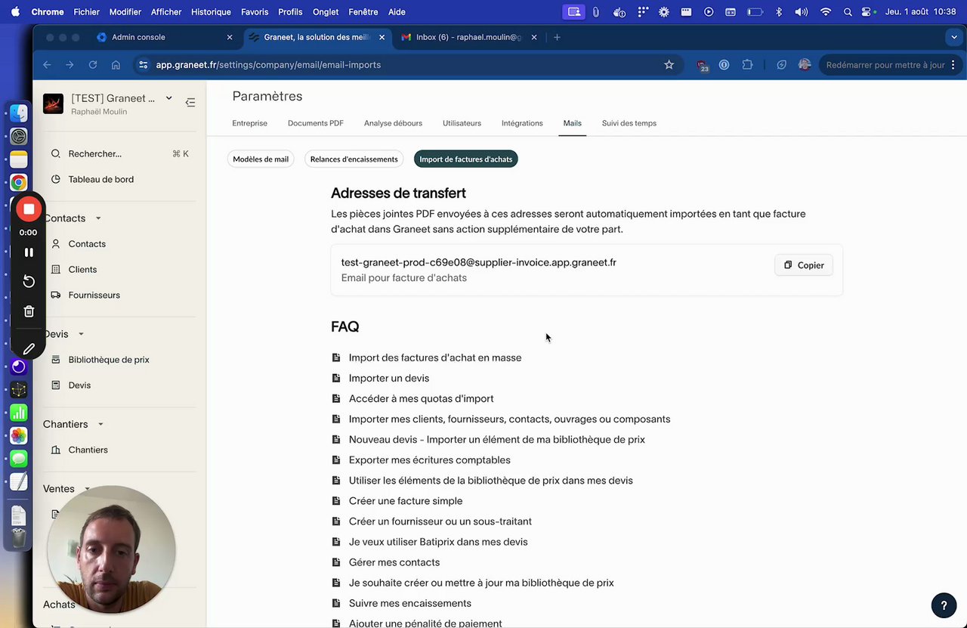This screenshot has height=628, width=967.
Task: Open FAQ Suivre mes encaissements
Action: pos(409,603)
